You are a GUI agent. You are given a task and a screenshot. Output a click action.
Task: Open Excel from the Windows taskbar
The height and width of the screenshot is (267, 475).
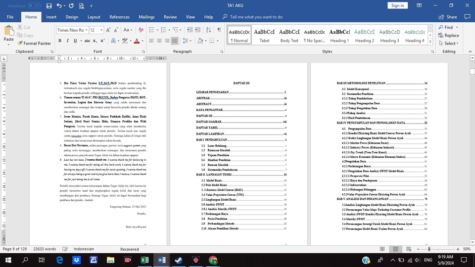(x=145, y=260)
